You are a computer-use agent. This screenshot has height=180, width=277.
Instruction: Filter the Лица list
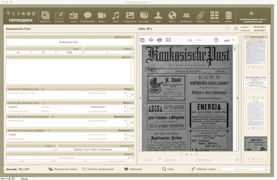(x=133, y=95)
